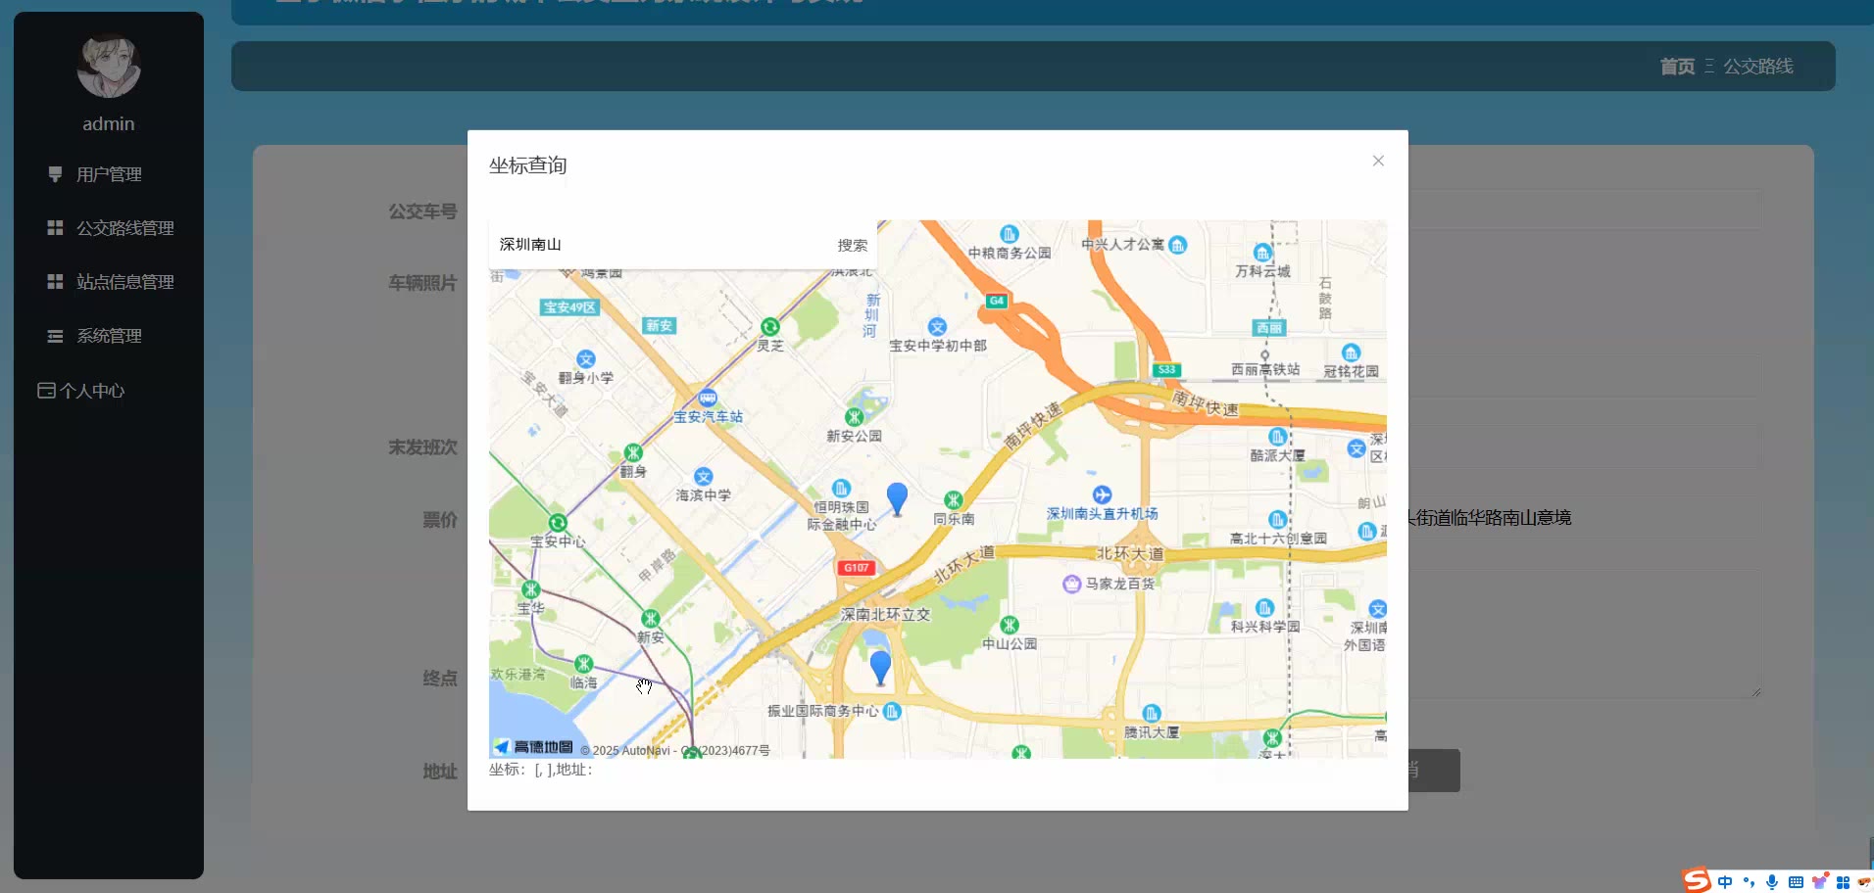1874x893 pixels.
Task: Click the 腾讯大厦 building icon
Action: click(x=1152, y=714)
